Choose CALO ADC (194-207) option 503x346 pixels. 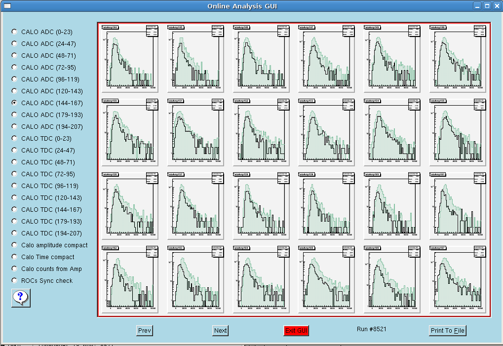click(14, 126)
